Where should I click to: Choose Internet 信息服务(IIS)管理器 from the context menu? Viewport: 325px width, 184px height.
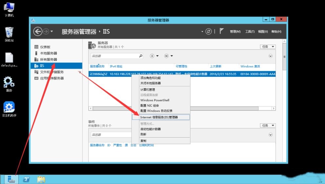(159, 117)
